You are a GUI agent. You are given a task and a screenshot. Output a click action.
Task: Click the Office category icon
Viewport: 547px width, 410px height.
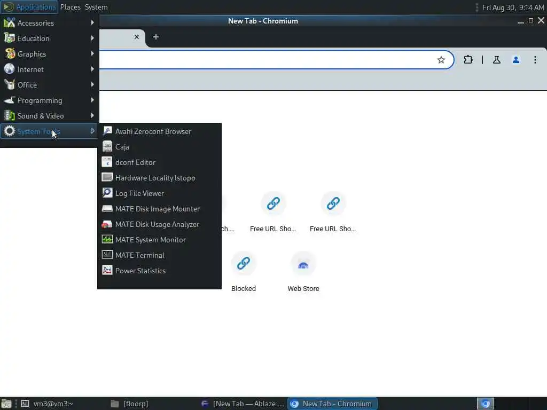[x=10, y=84]
